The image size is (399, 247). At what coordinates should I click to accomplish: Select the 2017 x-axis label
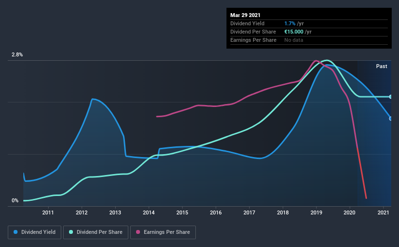pos(249,212)
